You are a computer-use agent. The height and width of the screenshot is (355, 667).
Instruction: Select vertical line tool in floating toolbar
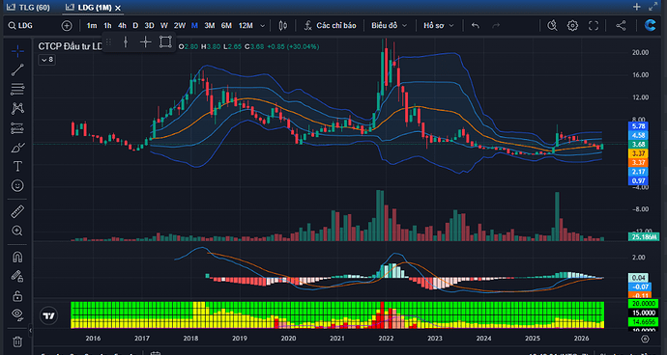coord(125,41)
